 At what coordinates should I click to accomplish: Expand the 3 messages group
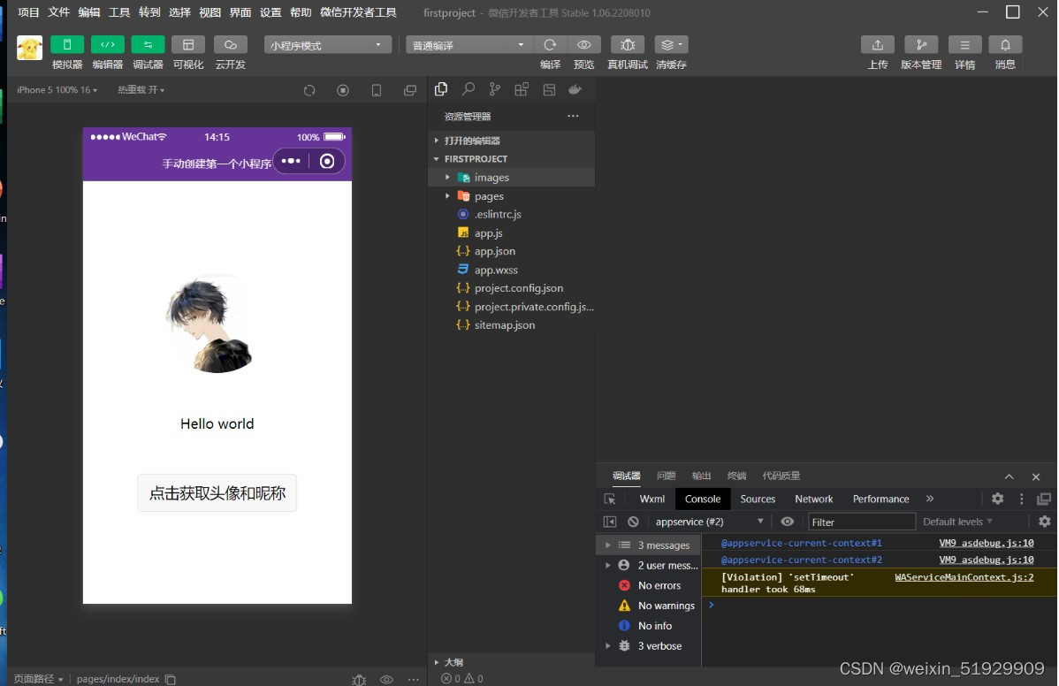[x=648, y=545]
